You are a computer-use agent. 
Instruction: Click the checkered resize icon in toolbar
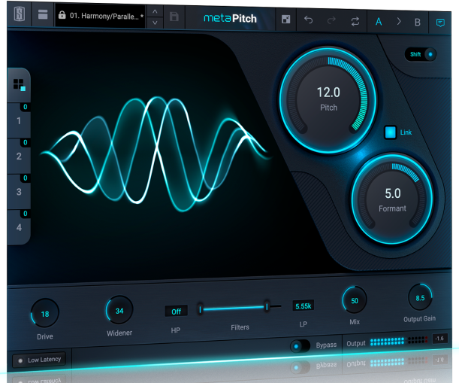coord(285,20)
